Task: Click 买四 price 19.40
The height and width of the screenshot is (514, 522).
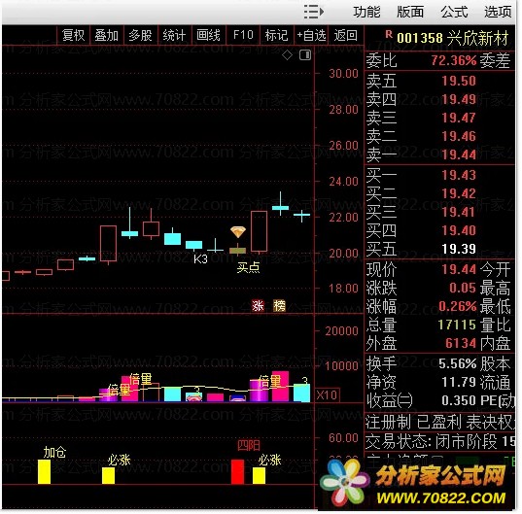Action: coord(459,230)
